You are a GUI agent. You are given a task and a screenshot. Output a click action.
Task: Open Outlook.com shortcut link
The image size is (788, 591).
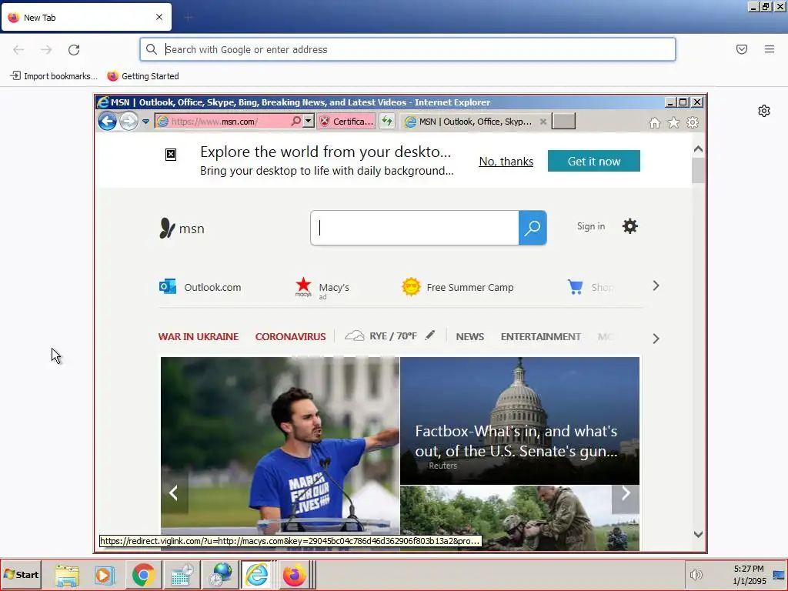click(200, 287)
